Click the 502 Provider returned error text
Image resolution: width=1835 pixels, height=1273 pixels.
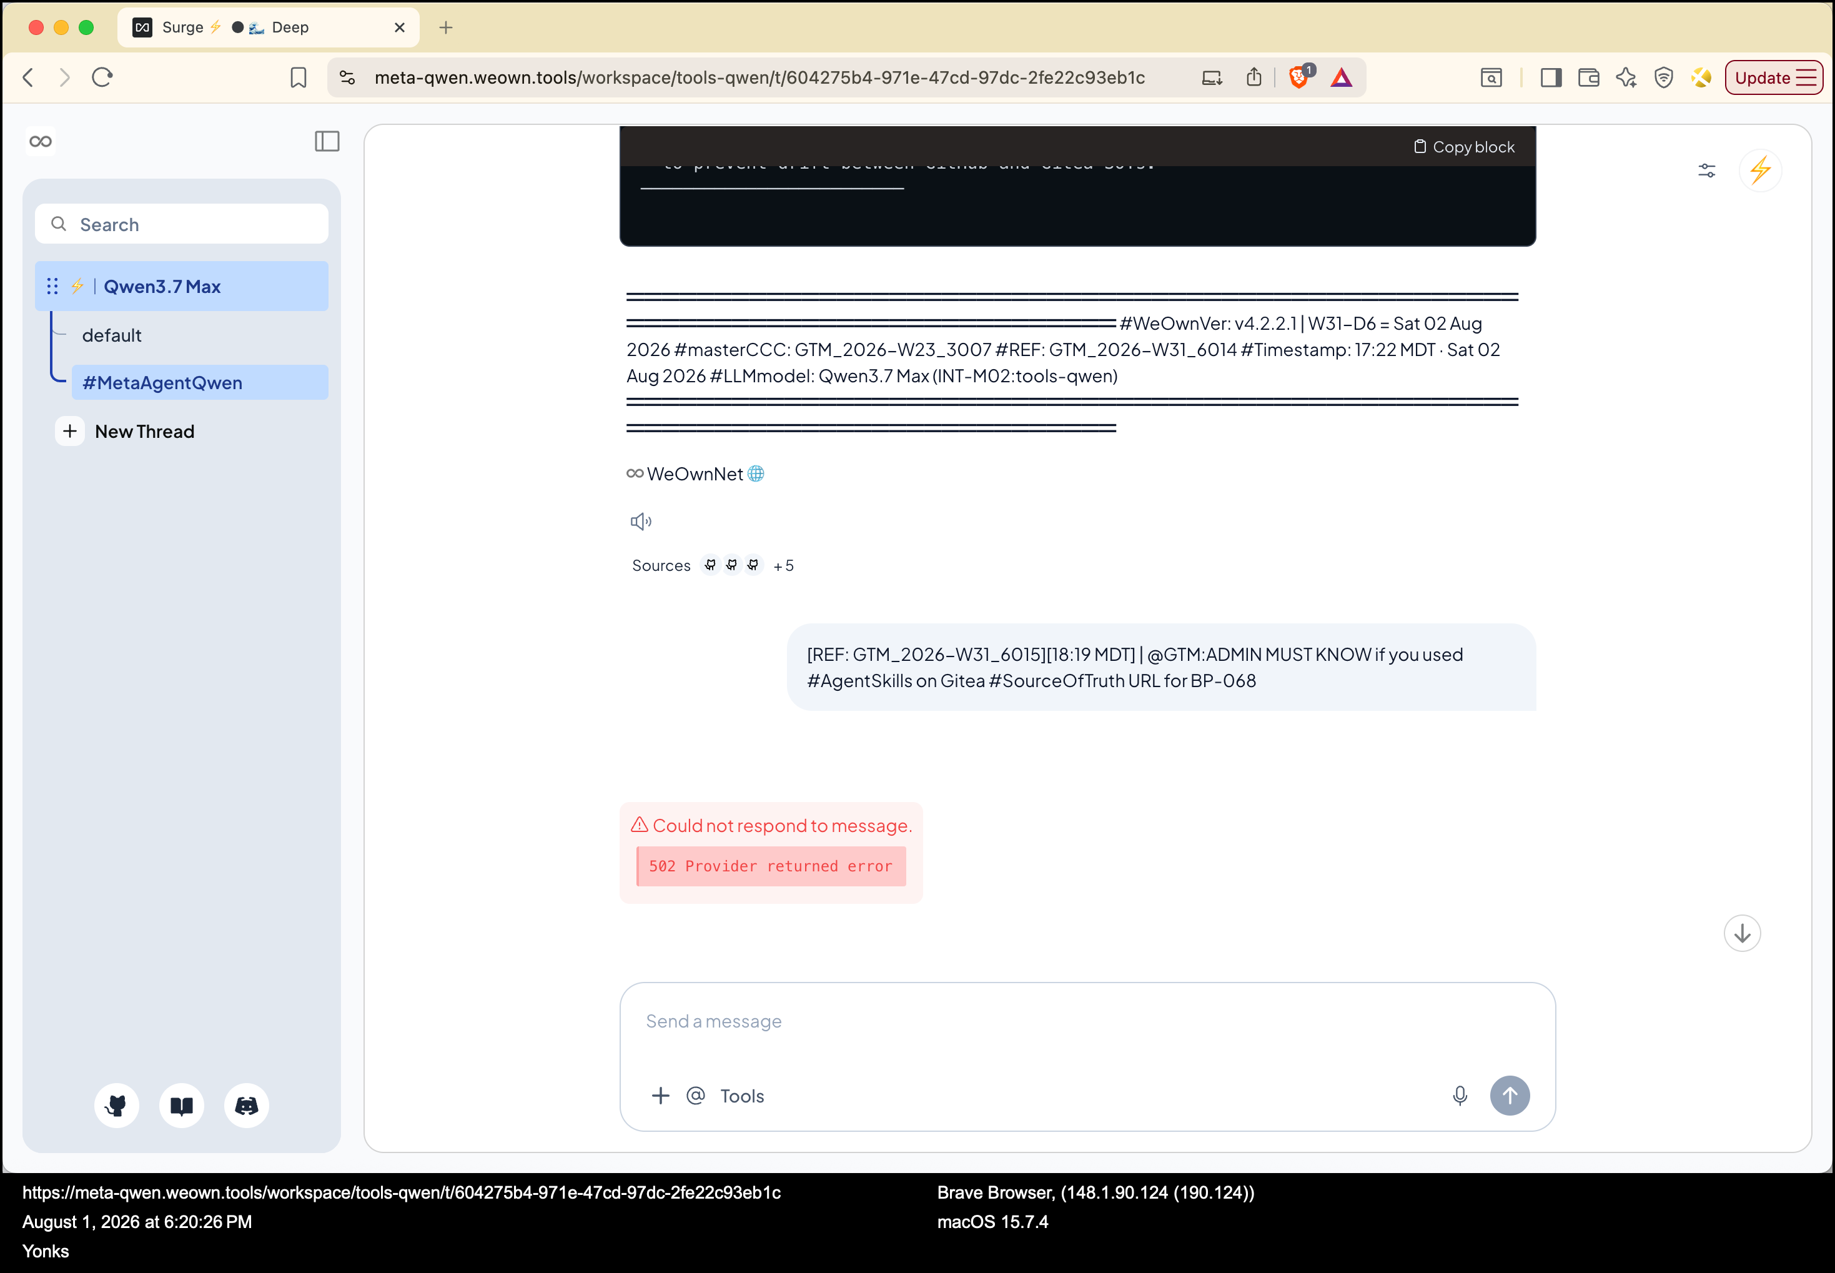[770, 866]
